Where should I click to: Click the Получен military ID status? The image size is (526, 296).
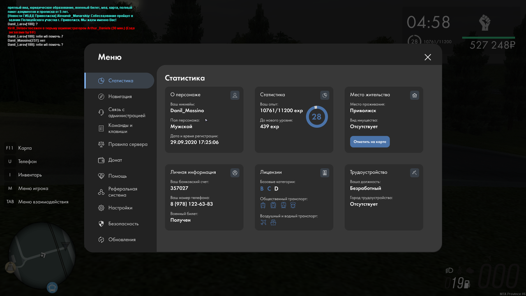click(180, 220)
